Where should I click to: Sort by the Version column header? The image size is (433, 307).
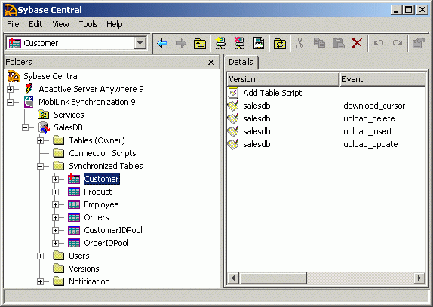pyautogui.click(x=283, y=79)
